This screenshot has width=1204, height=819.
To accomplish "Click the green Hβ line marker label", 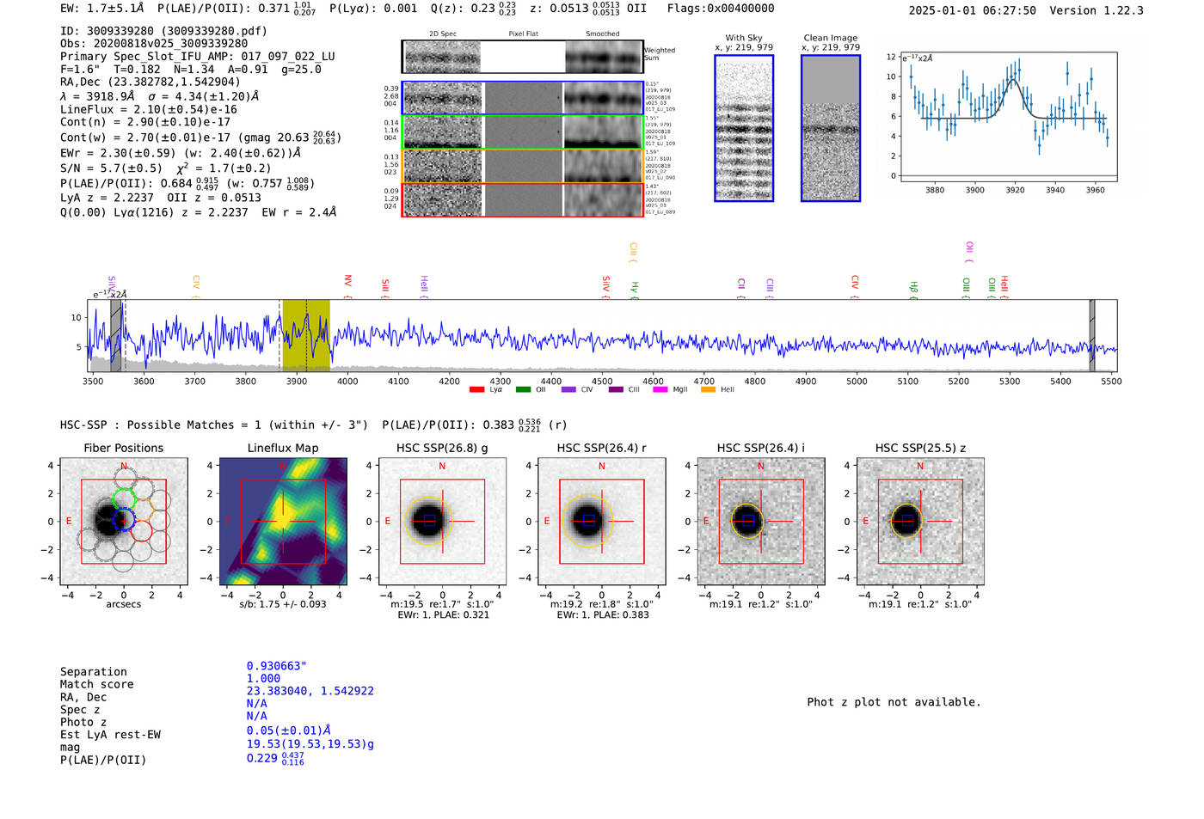I will click(x=913, y=290).
